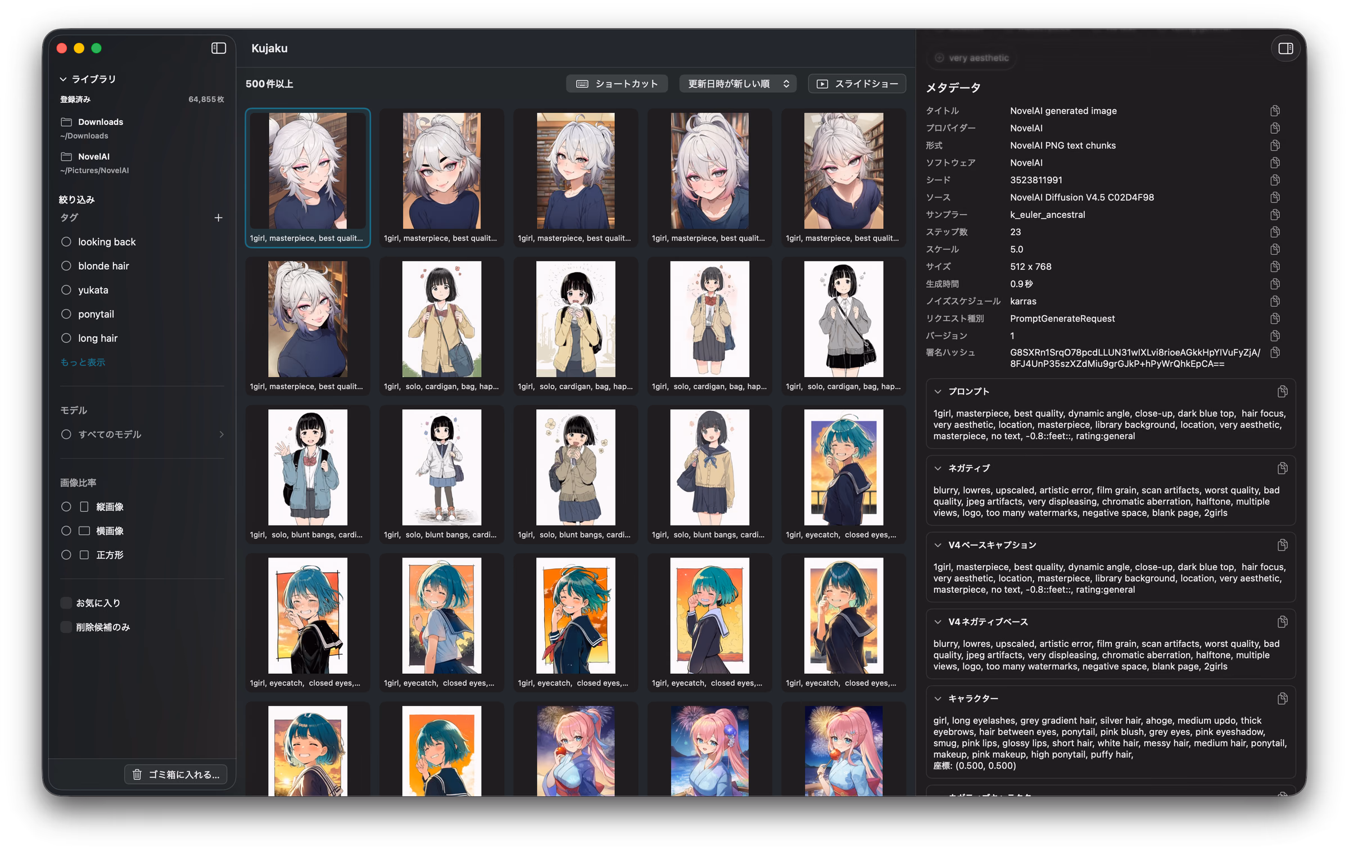This screenshot has height=852, width=1349.
Task: Toggle the left sidebar panel icon
Action: point(218,48)
